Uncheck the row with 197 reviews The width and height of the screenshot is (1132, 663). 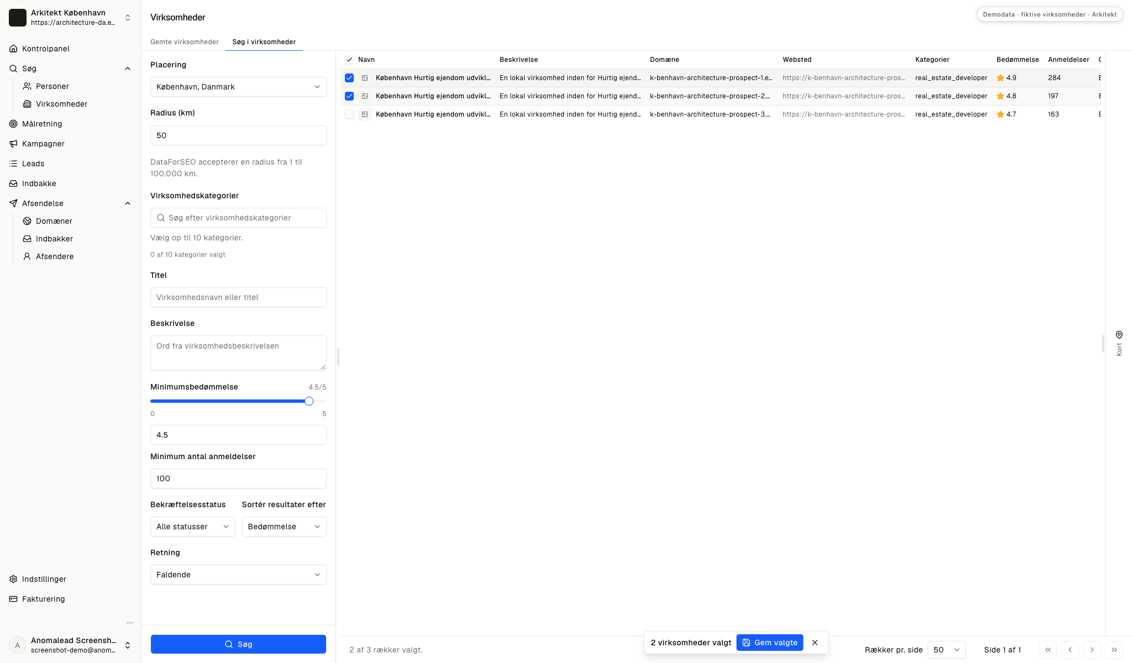[x=349, y=96]
